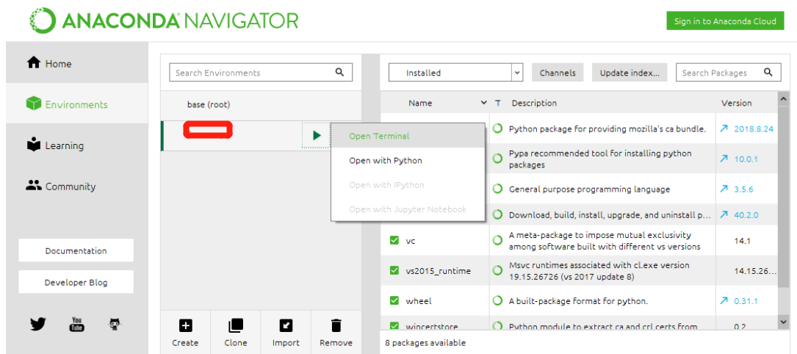Click the update arrow next to 10.0.1
Screen dimensions: 797x354
(x=724, y=159)
